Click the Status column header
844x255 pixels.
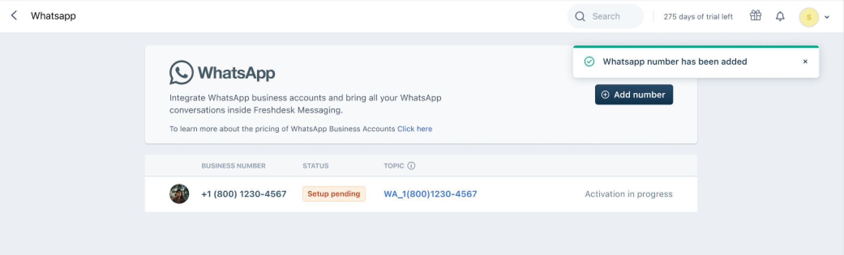click(315, 166)
